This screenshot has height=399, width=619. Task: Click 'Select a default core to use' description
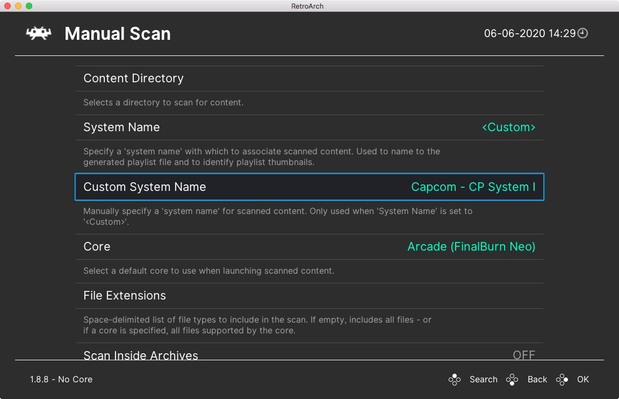(209, 270)
